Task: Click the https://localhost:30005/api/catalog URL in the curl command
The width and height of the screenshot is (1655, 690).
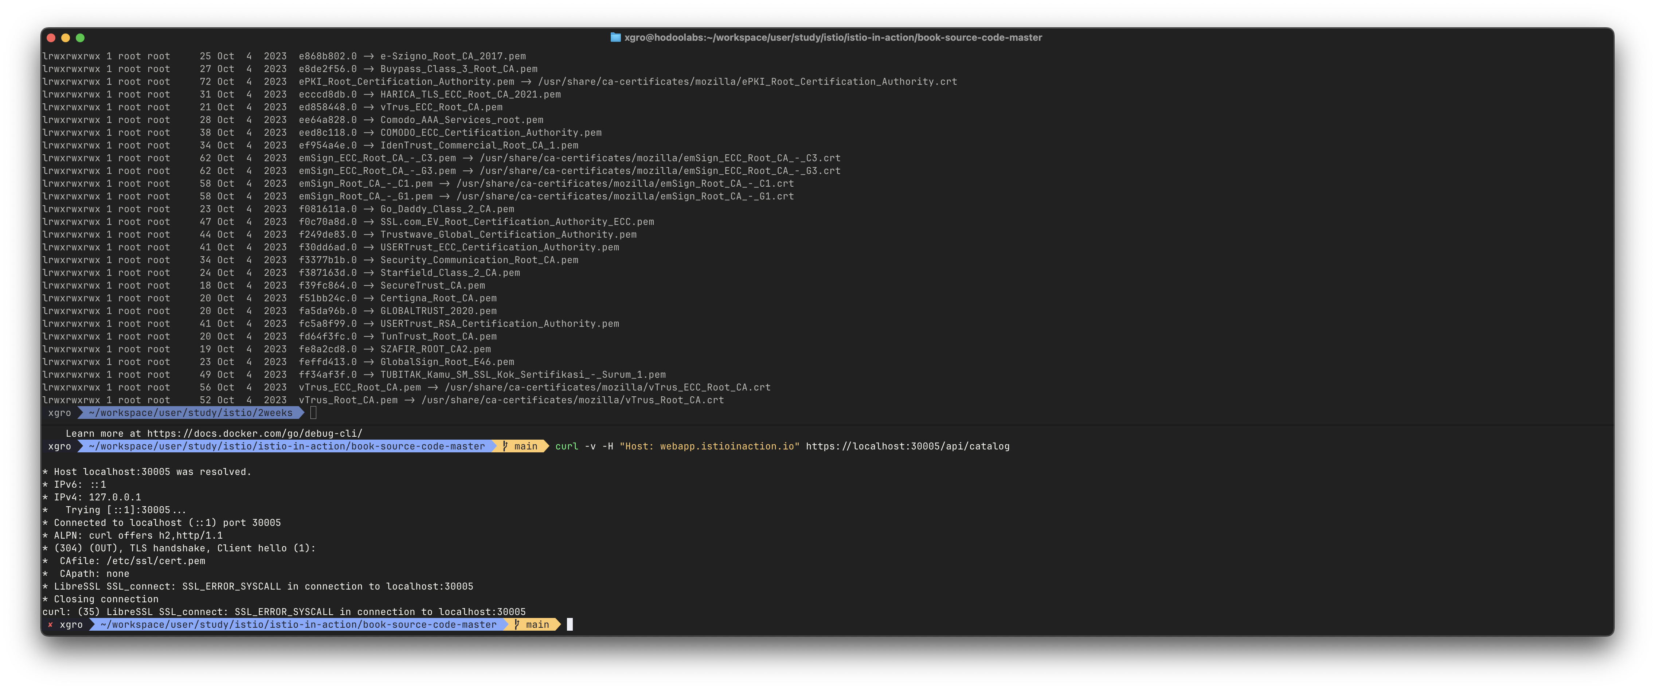Action: pos(907,446)
